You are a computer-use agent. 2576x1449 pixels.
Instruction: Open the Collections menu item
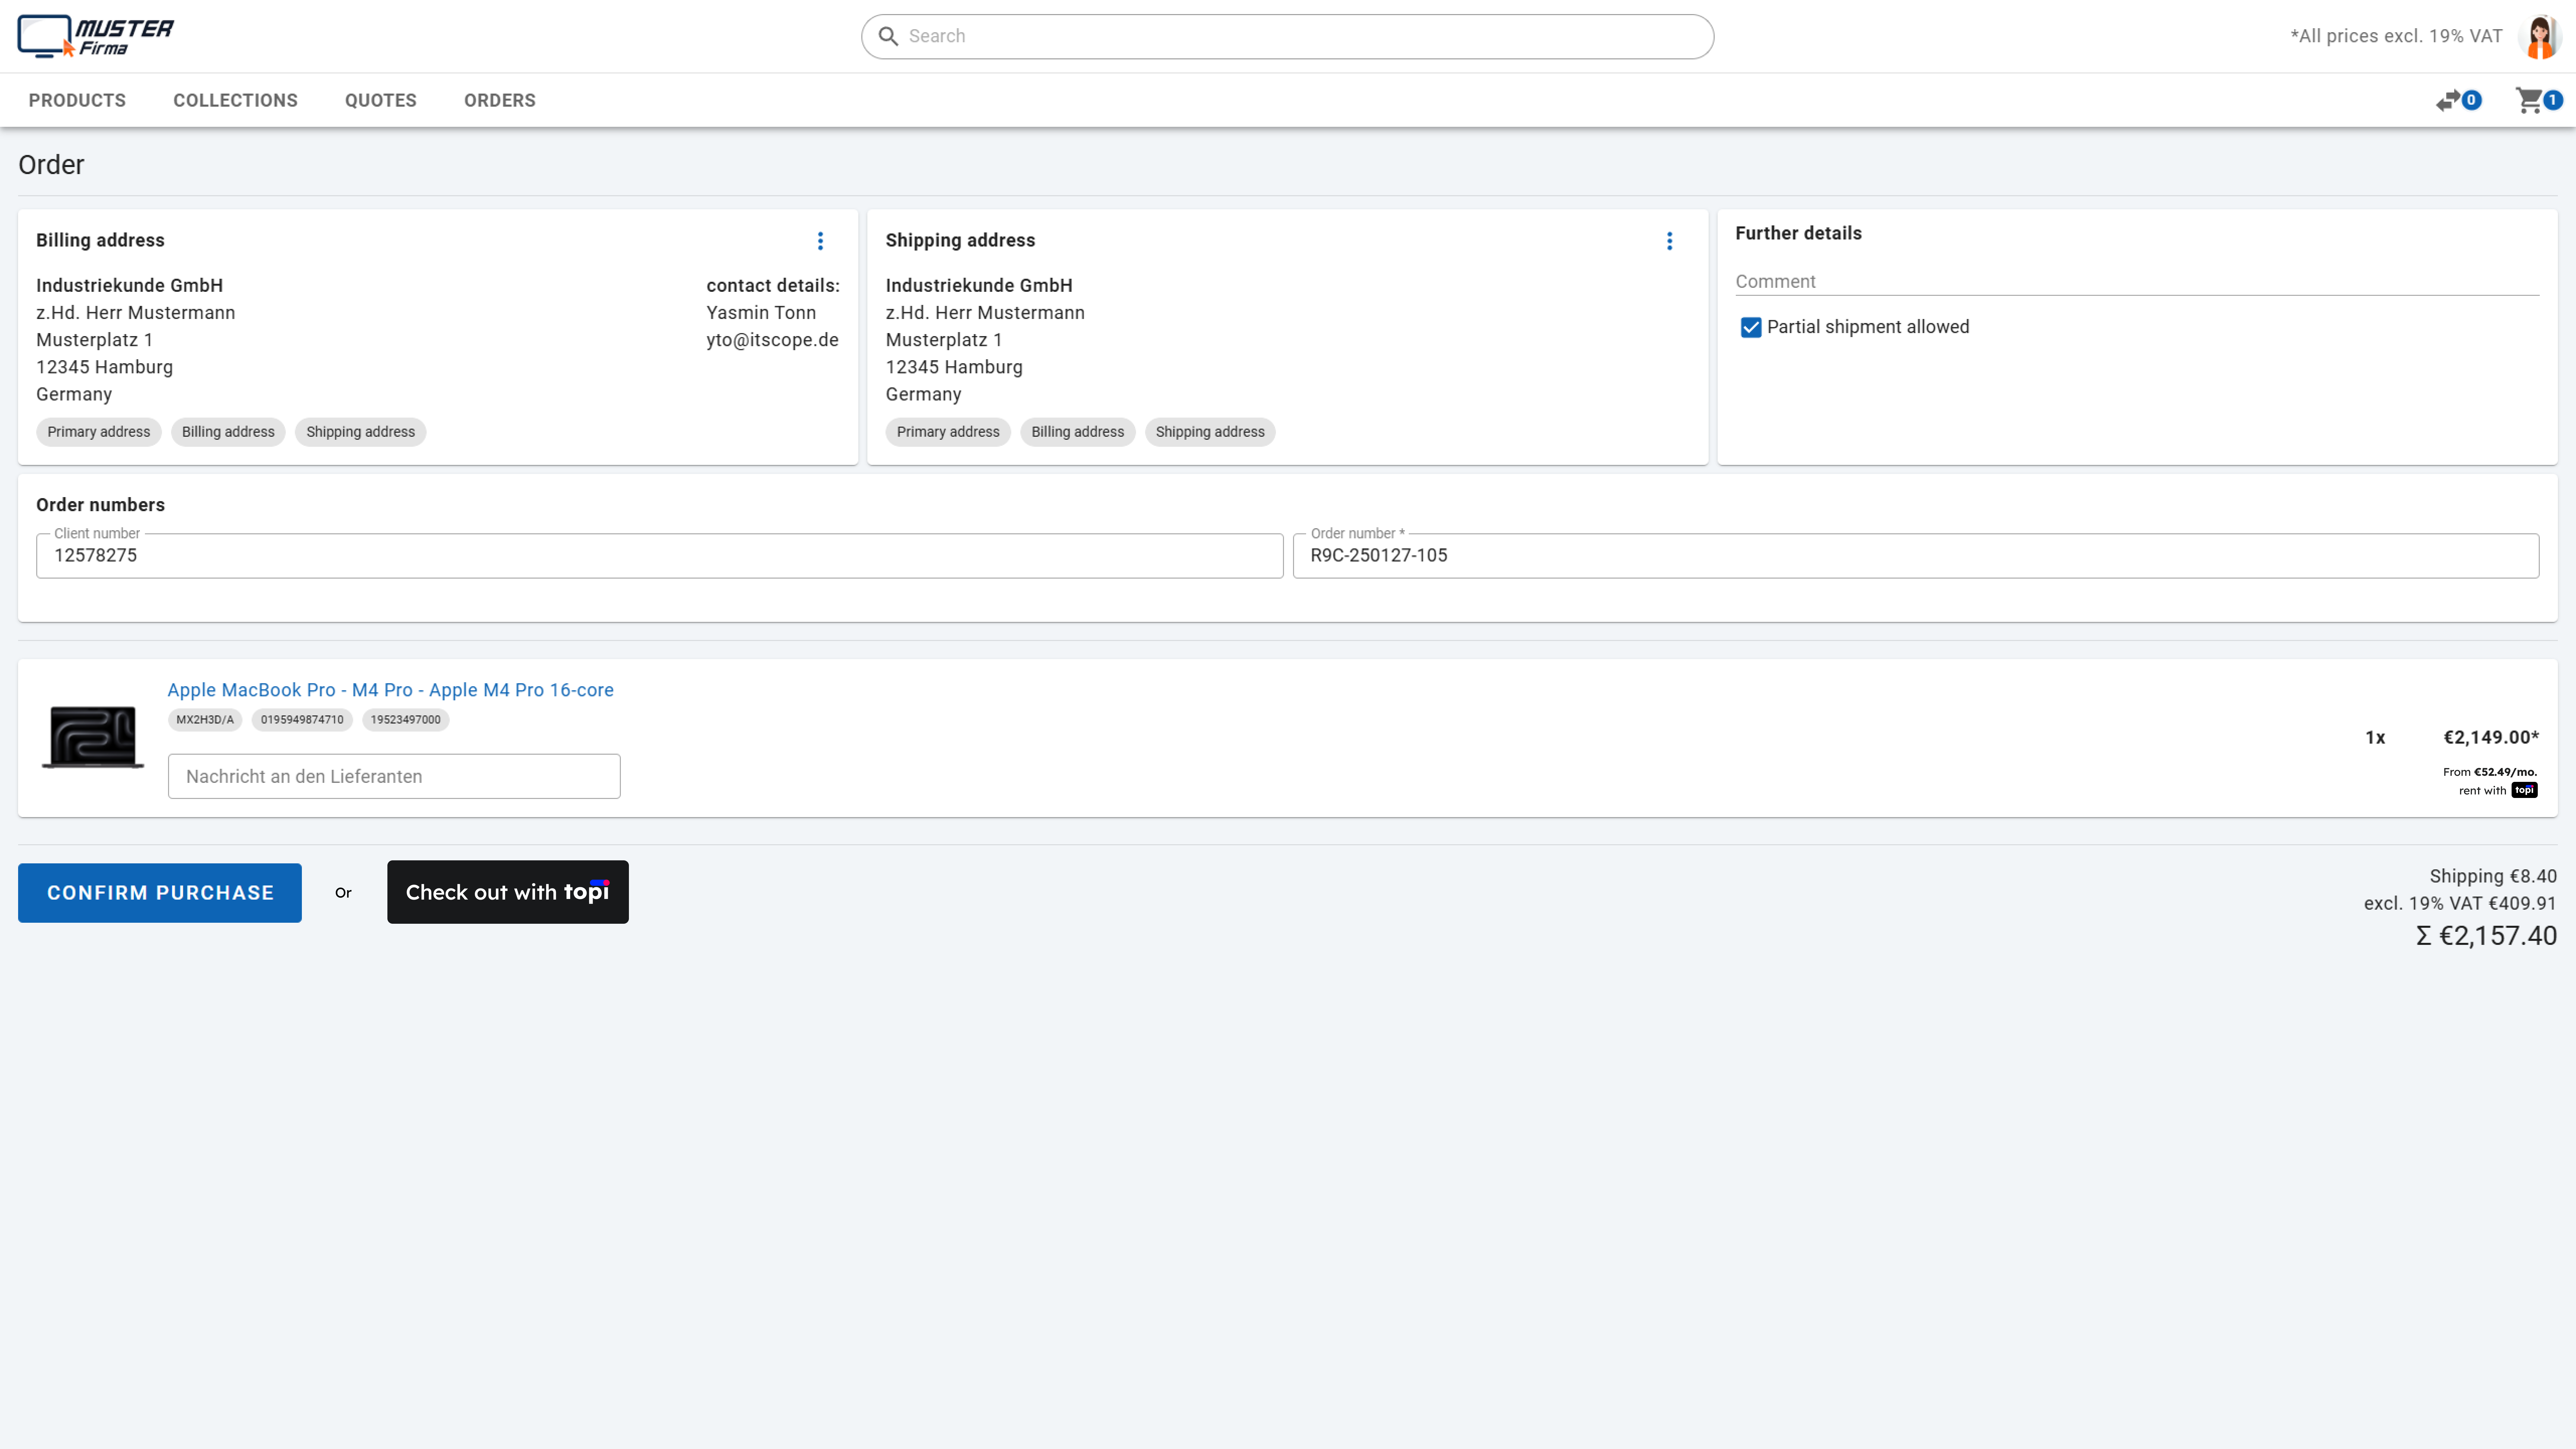(235, 100)
